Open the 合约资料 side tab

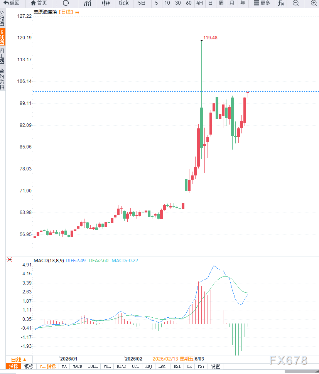tap(2, 79)
